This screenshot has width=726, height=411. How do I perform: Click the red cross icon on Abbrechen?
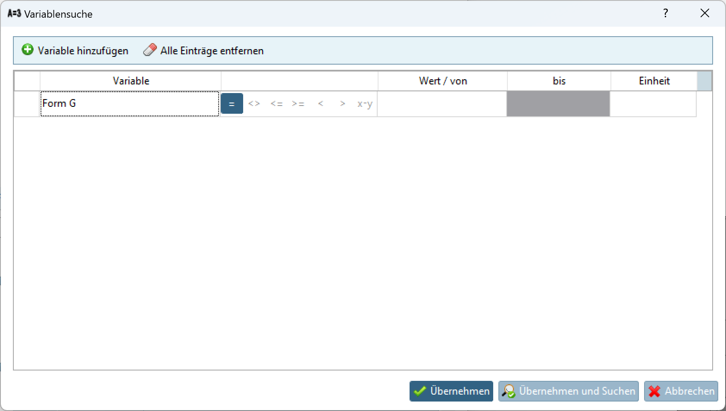click(654, 391)
